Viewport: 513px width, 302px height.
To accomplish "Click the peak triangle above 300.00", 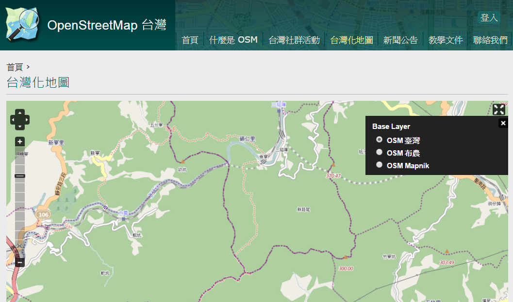I will tap(346, 257).
